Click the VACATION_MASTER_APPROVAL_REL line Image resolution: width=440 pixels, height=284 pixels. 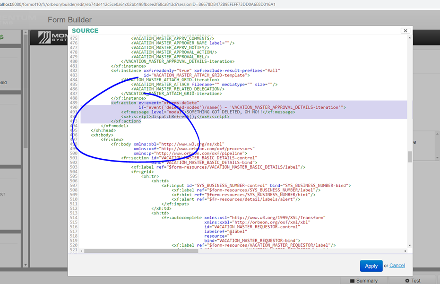[x=170, y=57]
